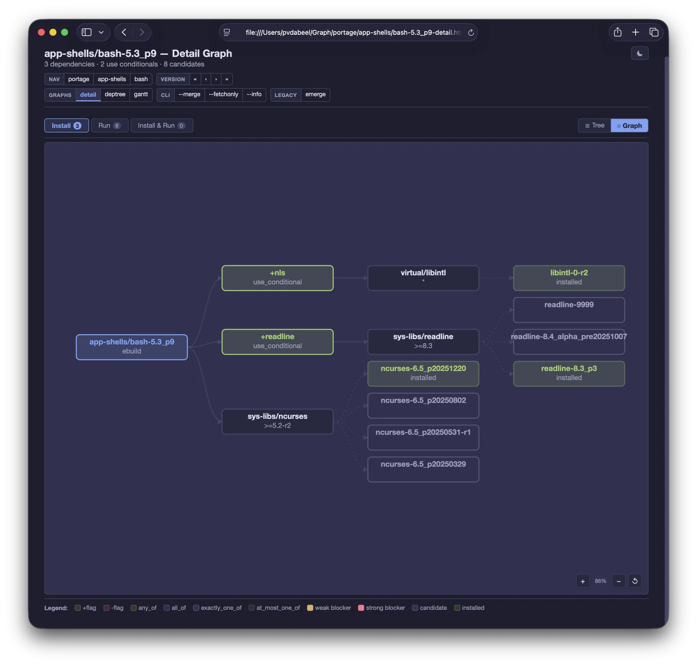
Task: Select the +nls use_conditional node
Action: tap(277, 278)
